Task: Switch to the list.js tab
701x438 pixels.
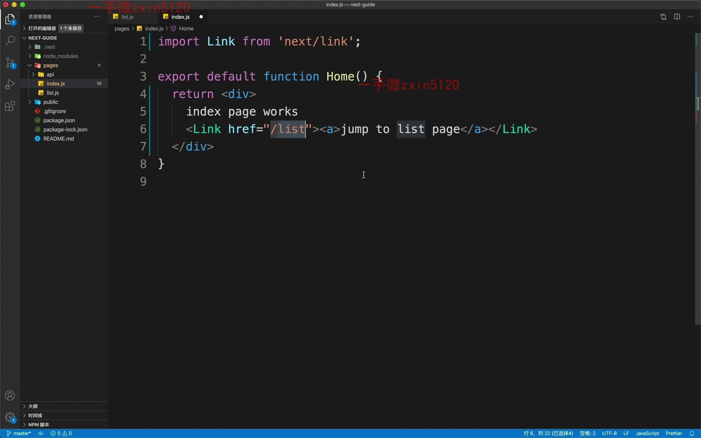Action: [127, 17]
